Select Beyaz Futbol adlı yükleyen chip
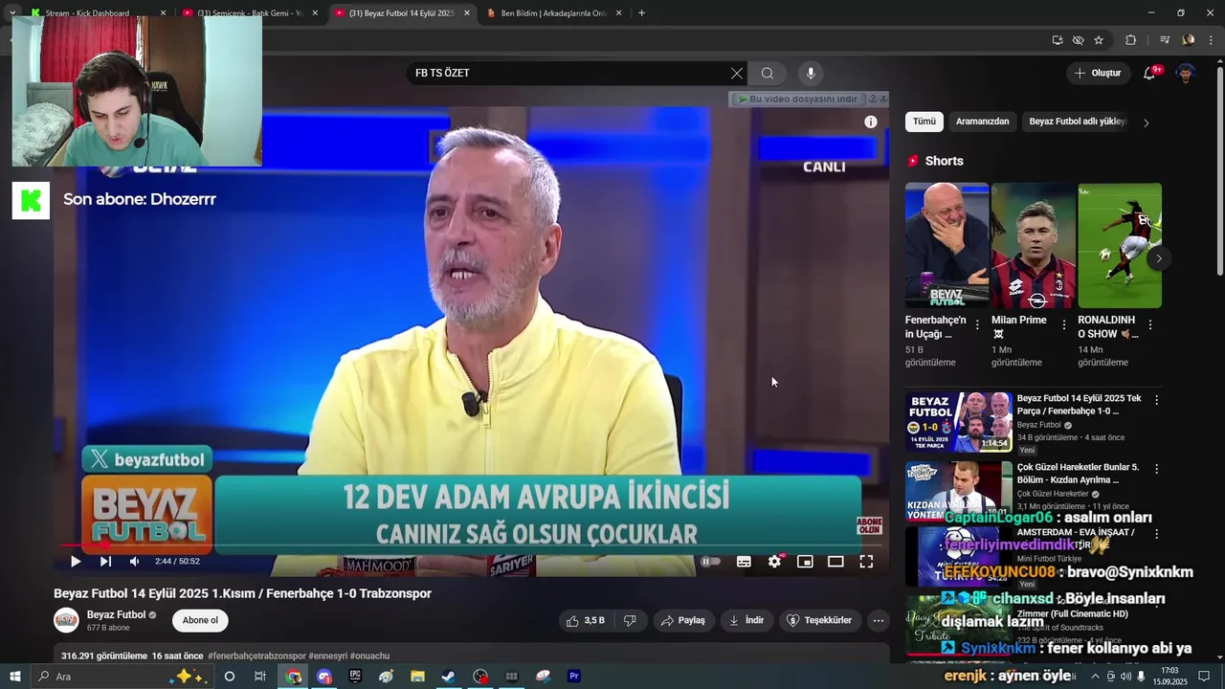 click(x=1078, y=122)
